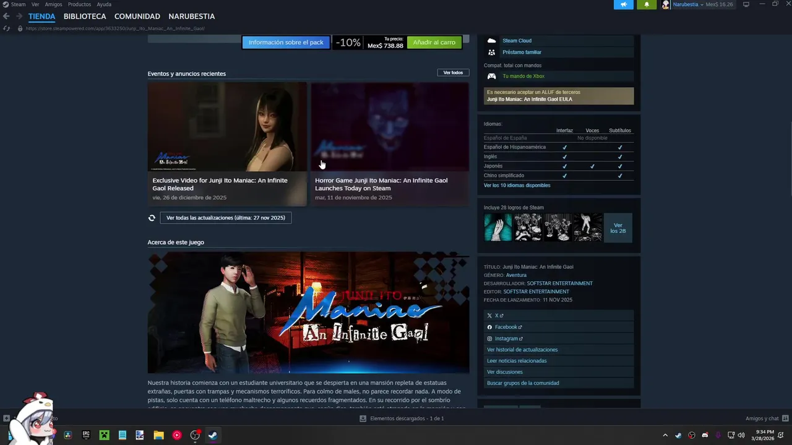The width and height of the screenshot is (792, 445).
Task: Click the hand achievement thumbnail
Action: click(498, 227)
